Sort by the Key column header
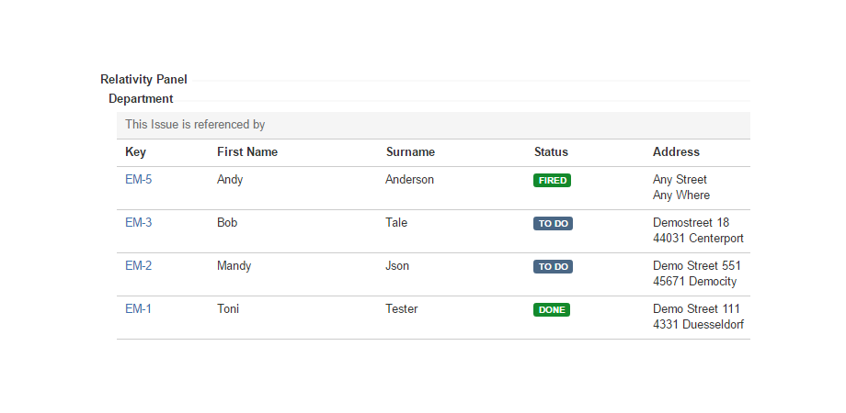The height and width of the screenshot is (413, 846). pyautogui.click(x=135, y=152)
